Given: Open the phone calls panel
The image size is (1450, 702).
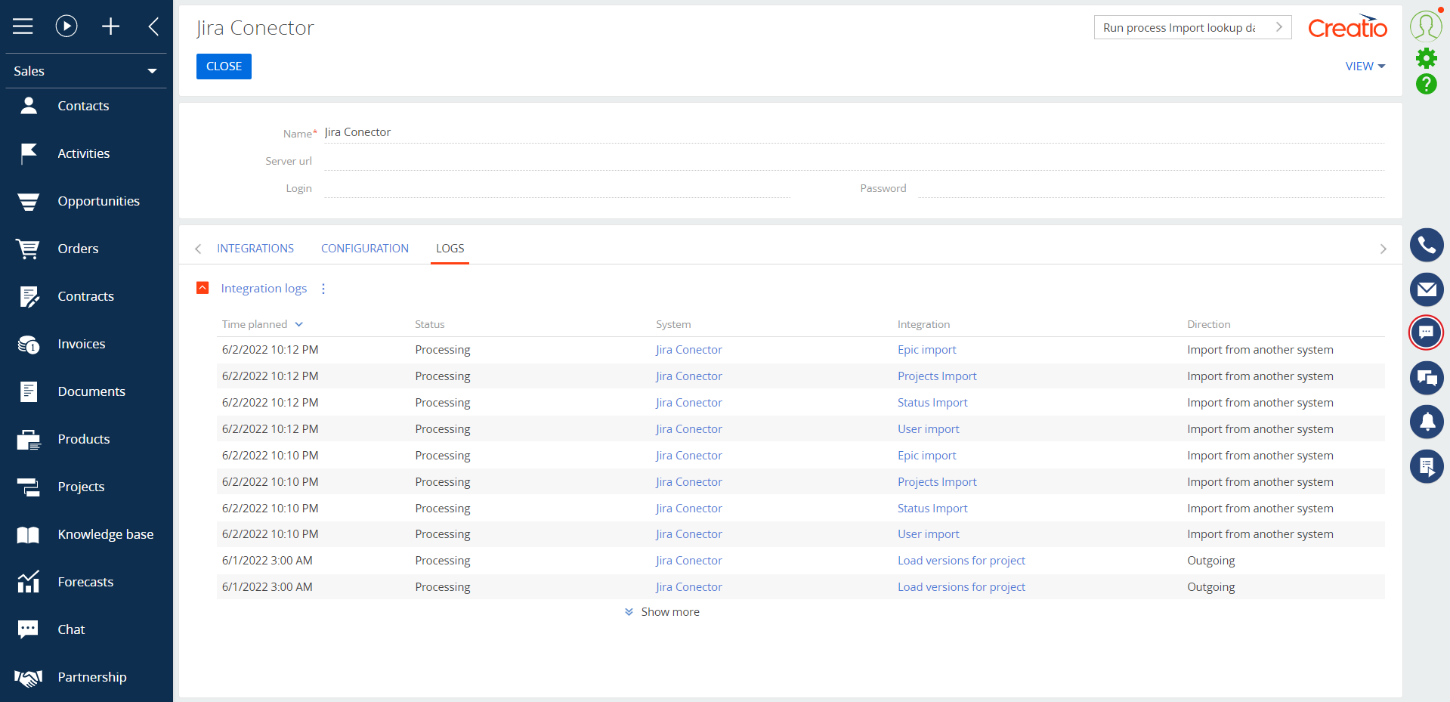Looking at the screenshot, I should [1427, 245].
